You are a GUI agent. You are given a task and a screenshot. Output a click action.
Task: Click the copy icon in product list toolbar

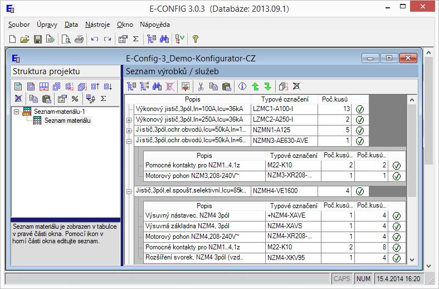coord(213,86)
